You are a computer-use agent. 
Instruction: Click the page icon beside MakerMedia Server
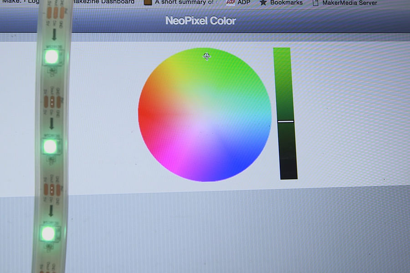(315, 3)
